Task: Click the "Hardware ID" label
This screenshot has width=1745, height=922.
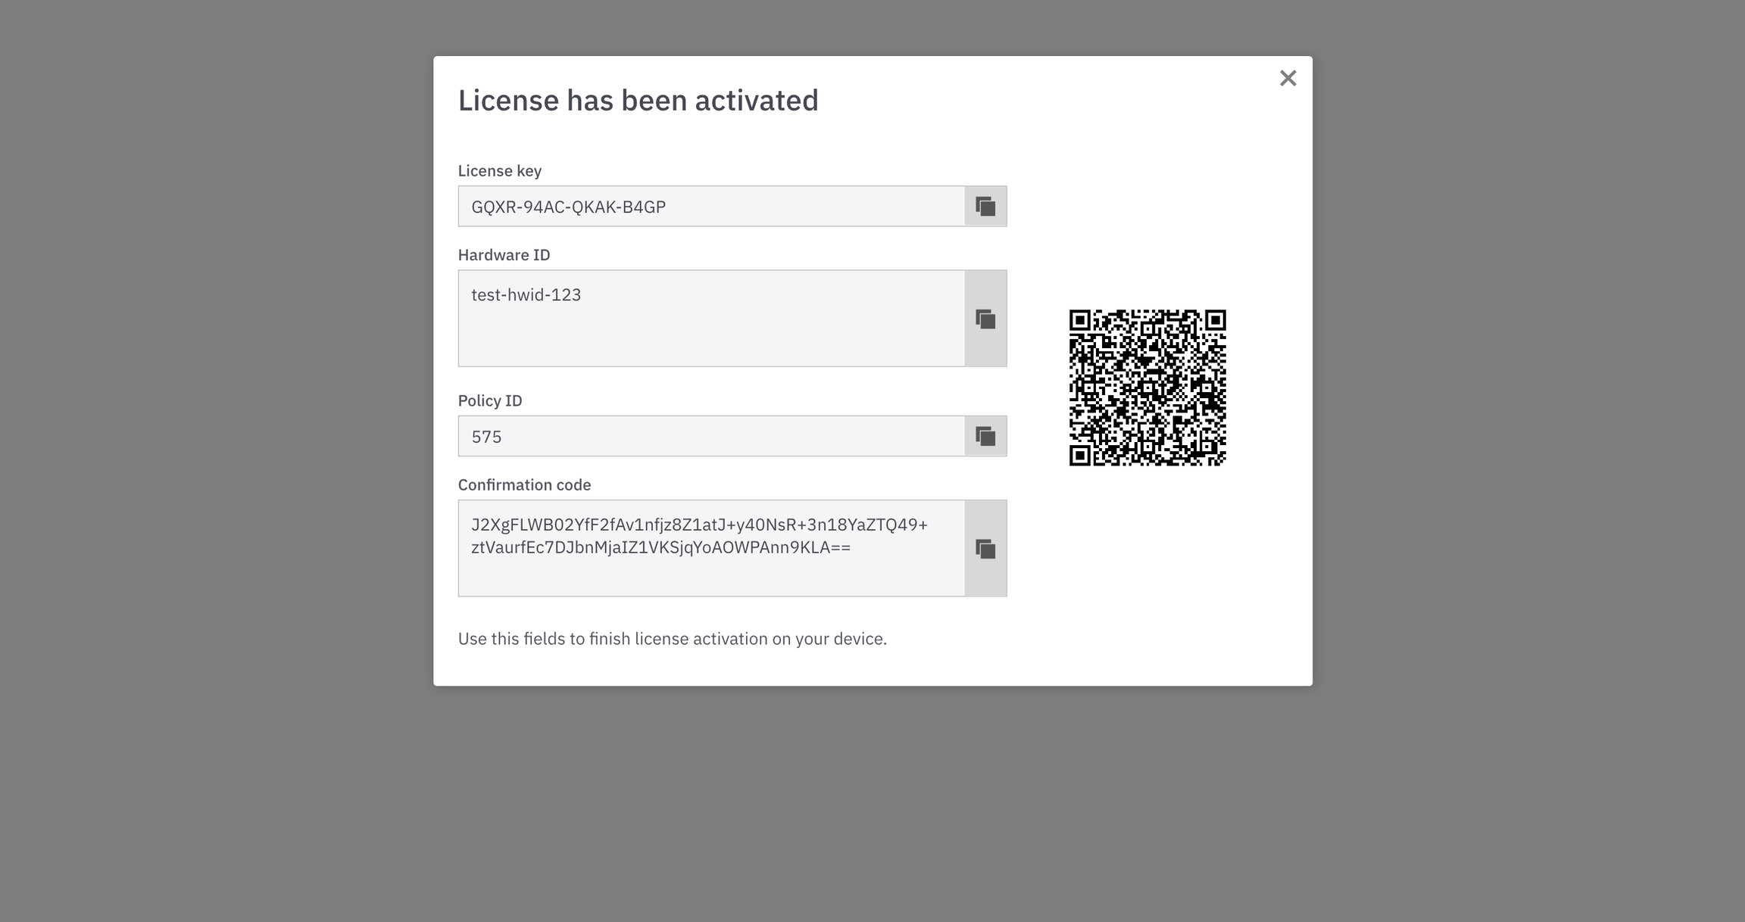Action: pyautogui.click(x=504, y=255)
